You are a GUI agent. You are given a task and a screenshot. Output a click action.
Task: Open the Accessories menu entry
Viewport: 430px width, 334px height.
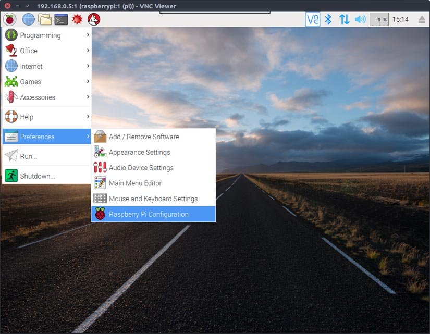coord(38,97)
